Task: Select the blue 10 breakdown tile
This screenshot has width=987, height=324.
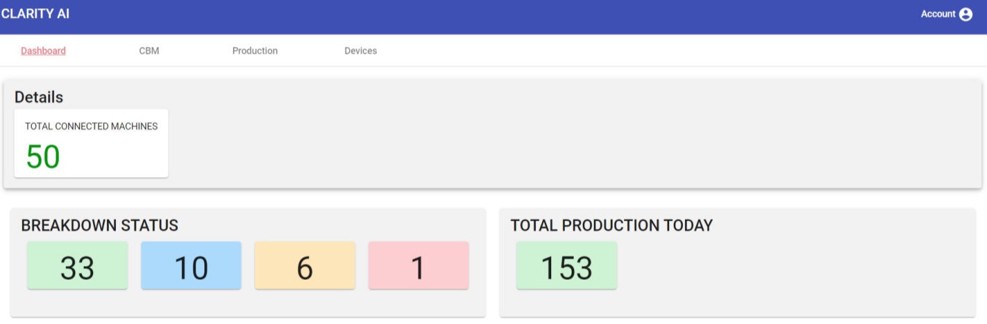Action: pos(191,265)
